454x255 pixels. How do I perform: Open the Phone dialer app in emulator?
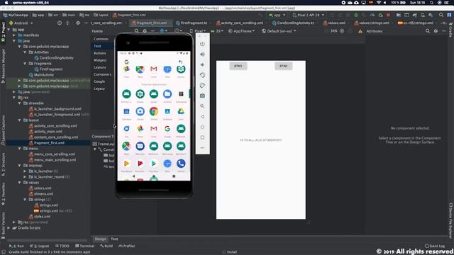click(181, 164)
